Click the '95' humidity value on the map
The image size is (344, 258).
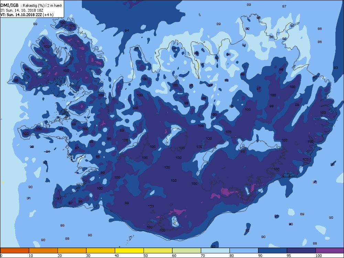pyautogui.click(x=136, y=48)
